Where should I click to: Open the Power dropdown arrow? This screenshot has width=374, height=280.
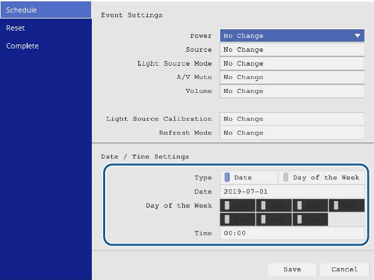tap(357, 36)
